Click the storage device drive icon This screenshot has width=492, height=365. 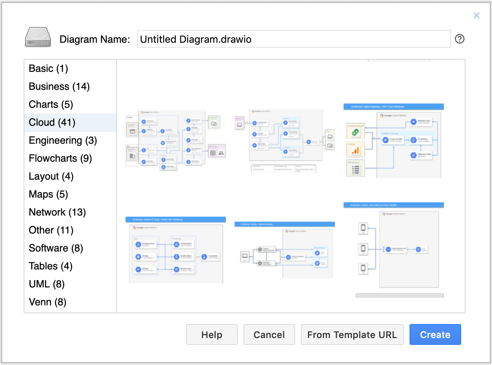pos(38,37)
